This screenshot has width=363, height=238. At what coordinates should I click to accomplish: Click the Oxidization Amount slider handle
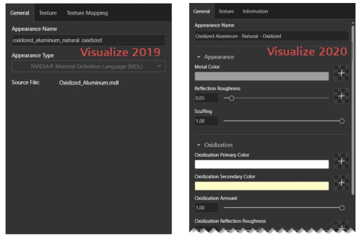341,208
